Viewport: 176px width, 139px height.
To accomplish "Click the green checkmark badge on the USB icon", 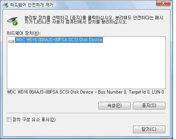I will tap(15, 23).
